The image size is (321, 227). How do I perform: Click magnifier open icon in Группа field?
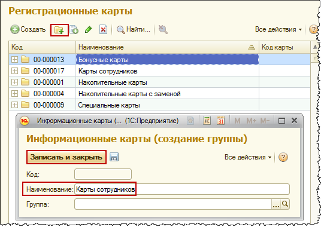[x=285, y=204]
